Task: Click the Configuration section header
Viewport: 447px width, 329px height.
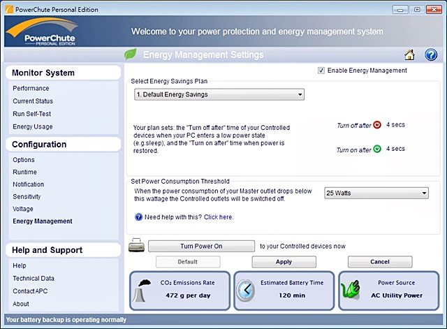Action: (64, 145)
